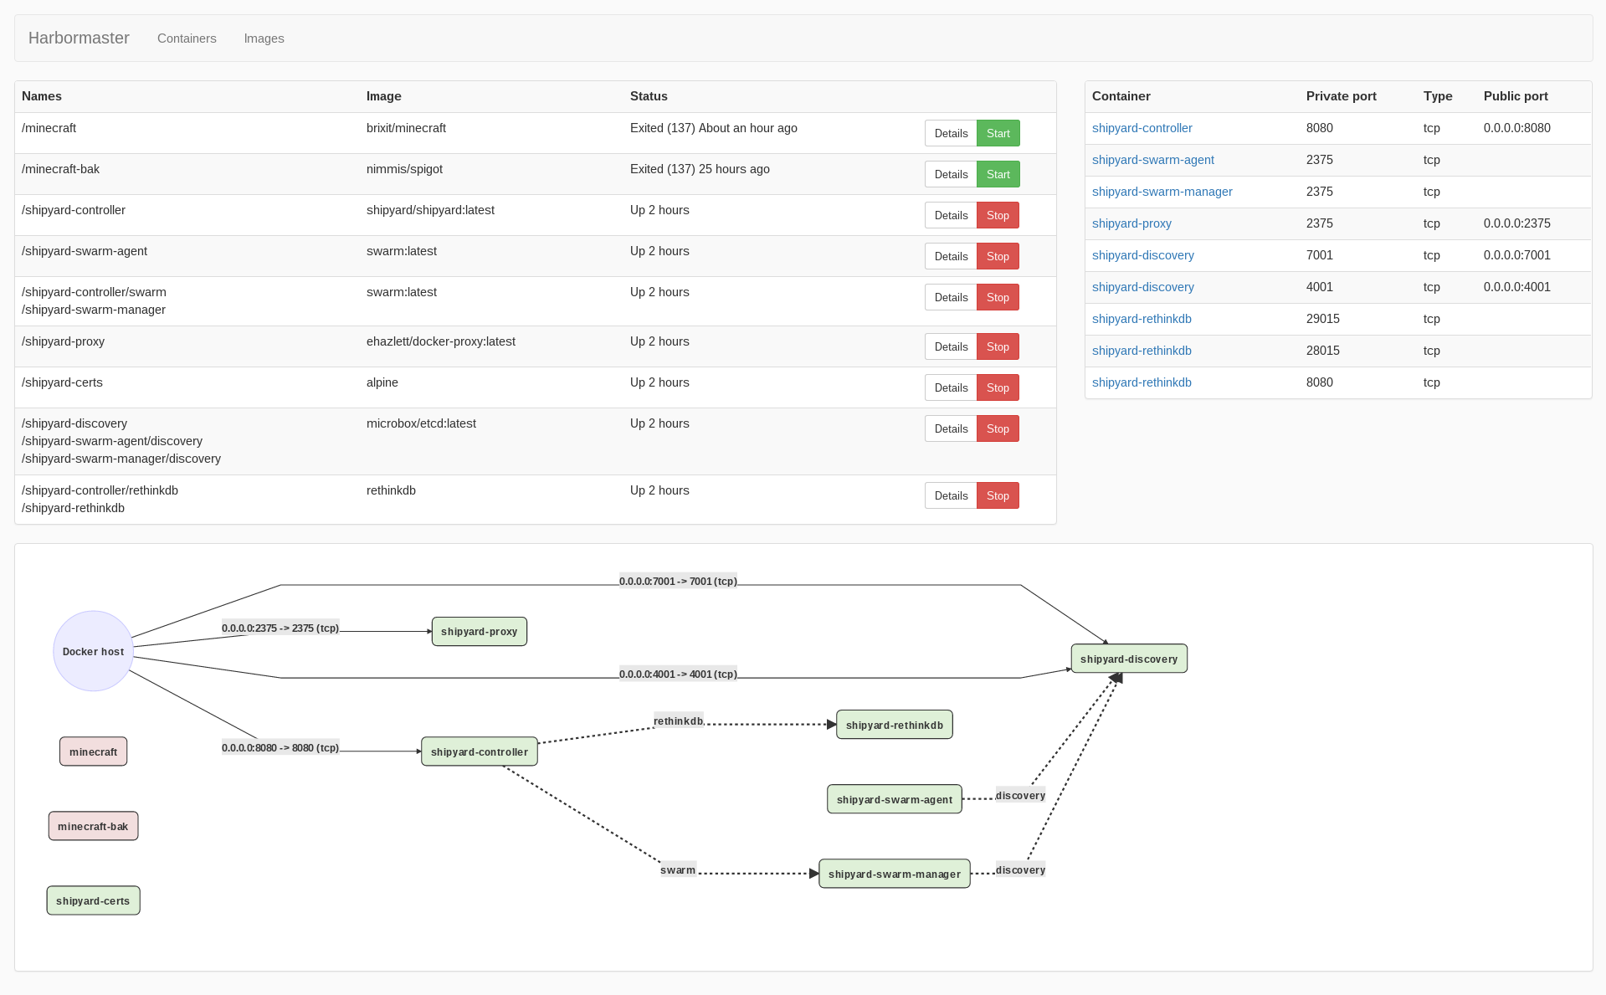
Task: Open the shipyard-controller link in port table
Action: pyautogui.click(x=1142, y=128)
